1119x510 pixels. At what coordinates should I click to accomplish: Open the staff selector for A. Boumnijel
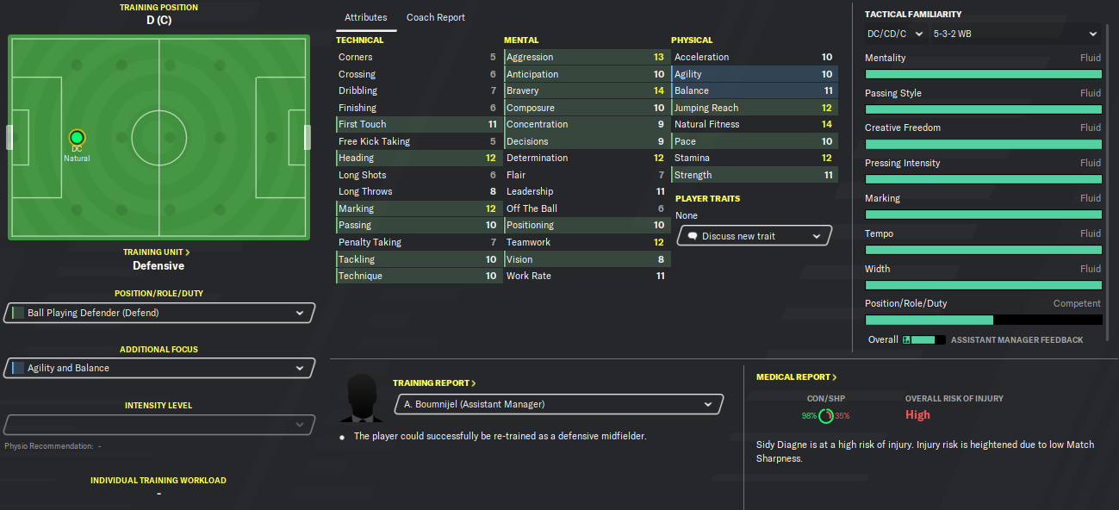click(558, 404)
